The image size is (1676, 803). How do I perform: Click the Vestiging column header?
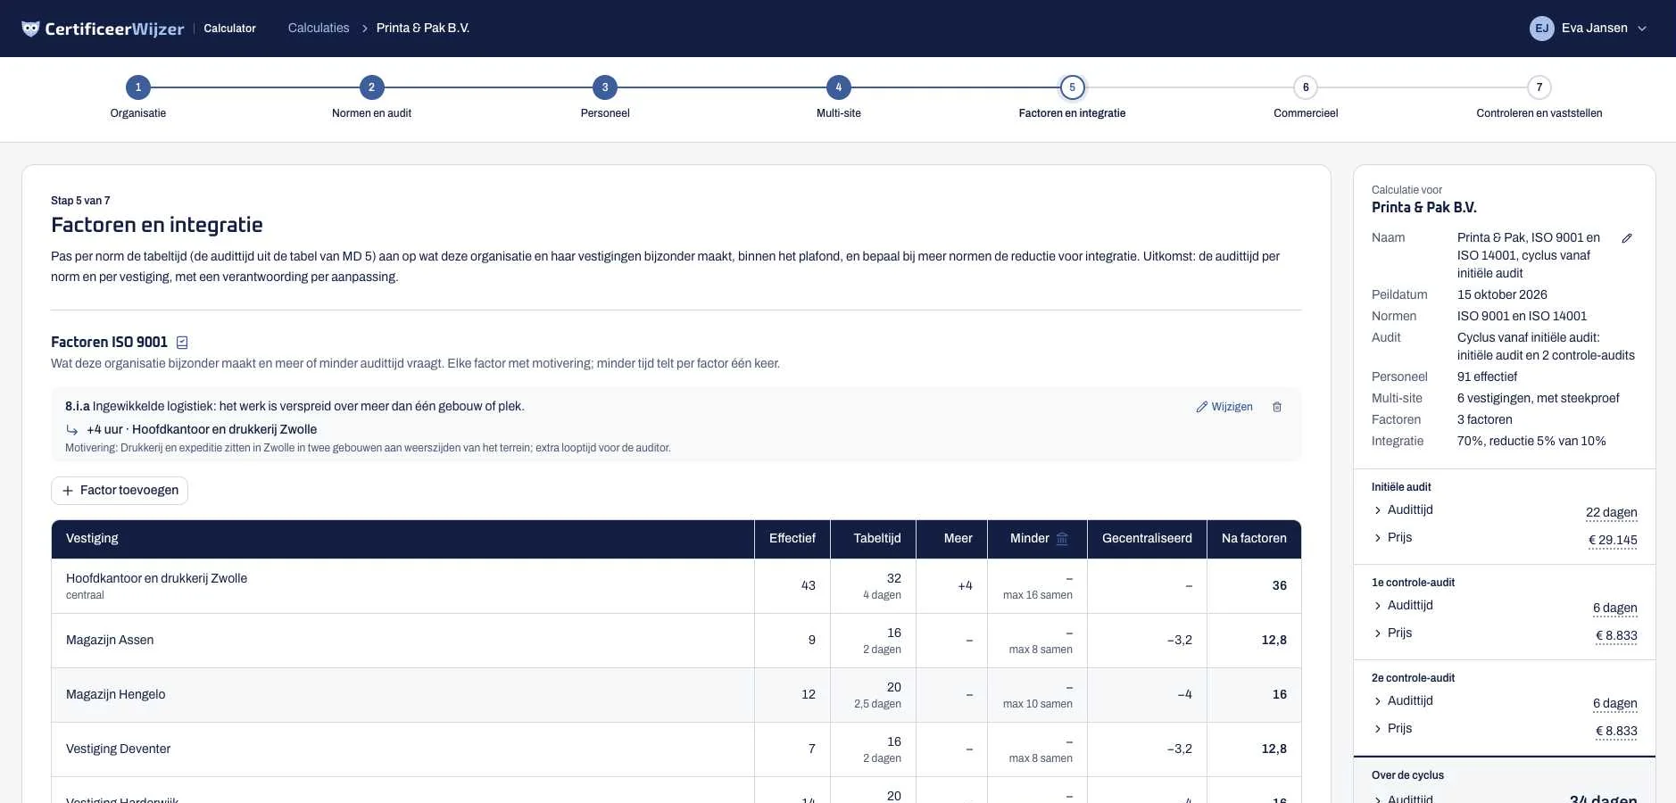pyautogui.click(x=403, y=539)
